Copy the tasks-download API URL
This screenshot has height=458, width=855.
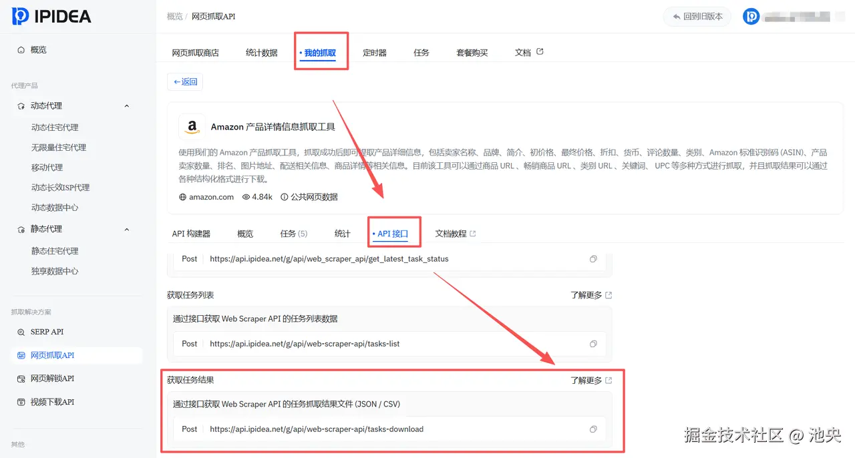(x=593, y=429)
